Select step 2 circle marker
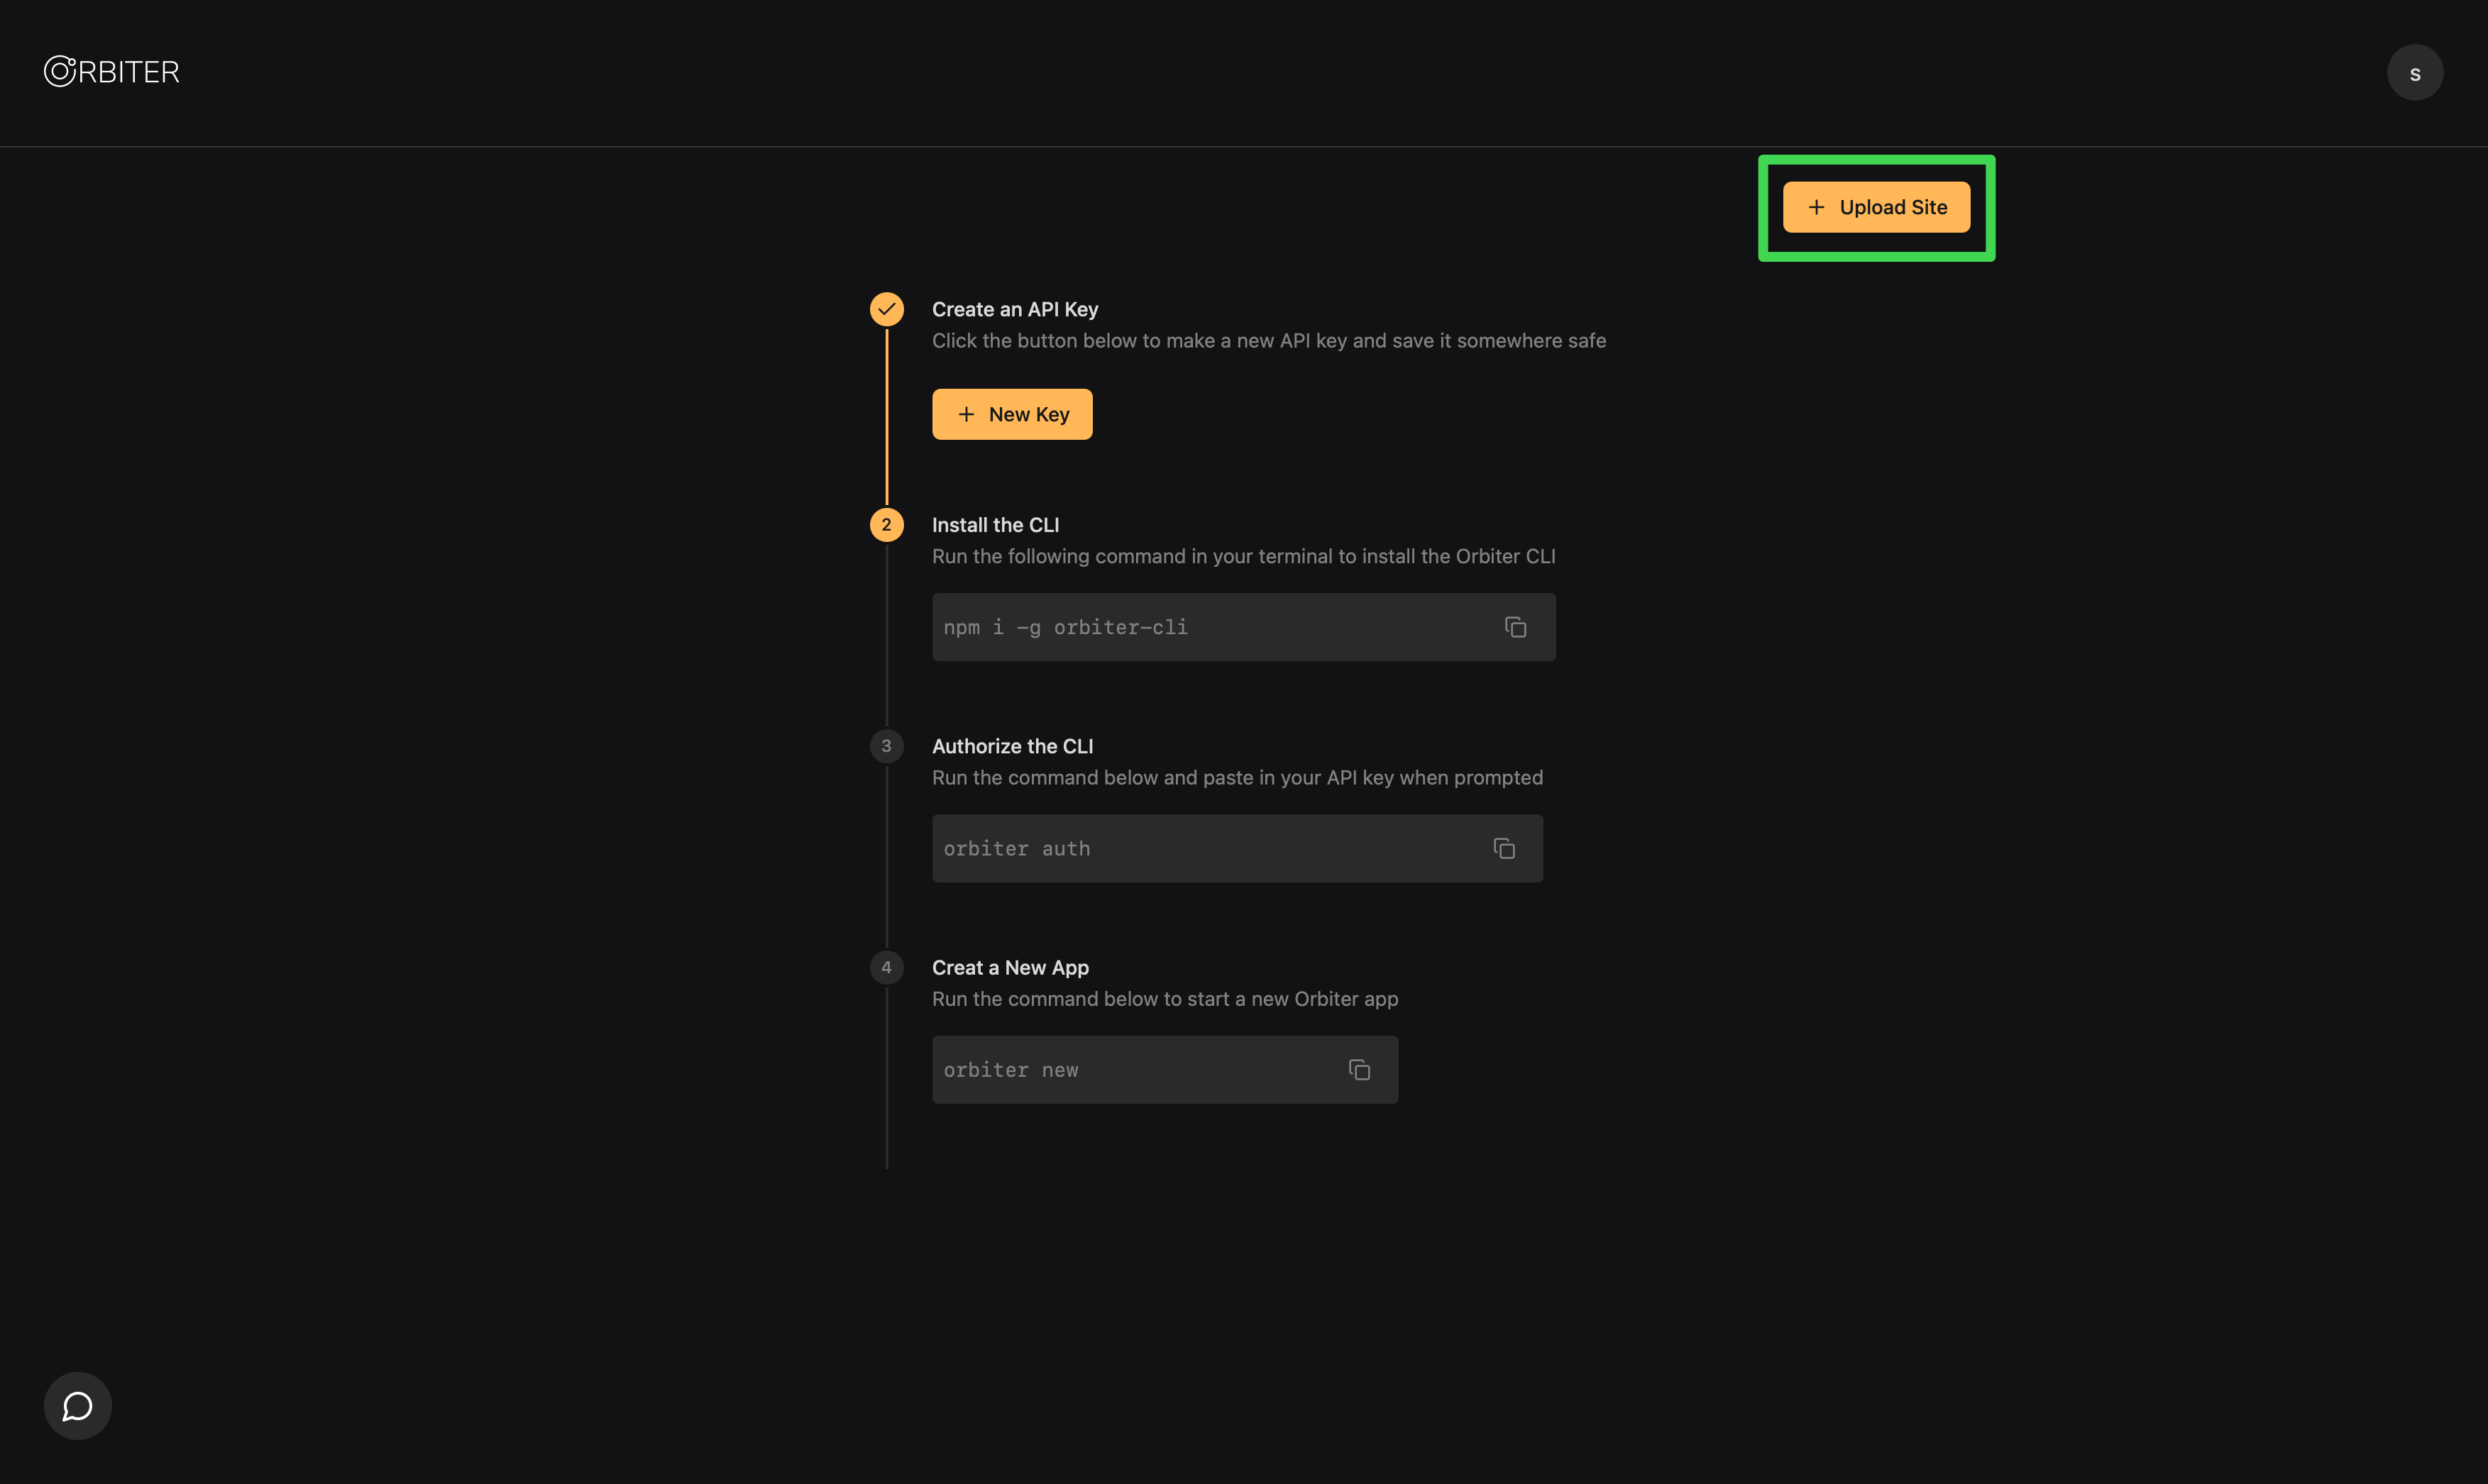 pos(886,524)
